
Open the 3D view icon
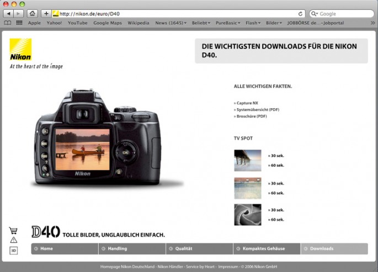[13, 250]
